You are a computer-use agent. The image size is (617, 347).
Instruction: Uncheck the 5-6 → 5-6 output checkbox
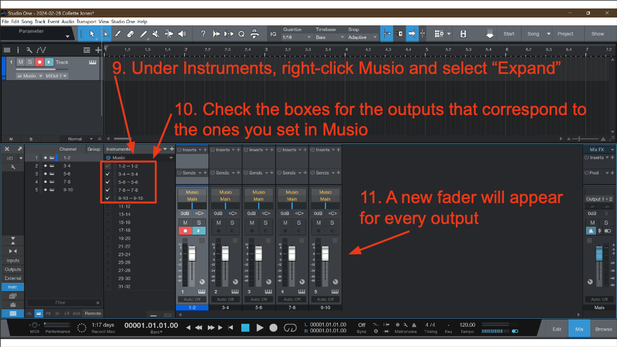tap(108, 182)
